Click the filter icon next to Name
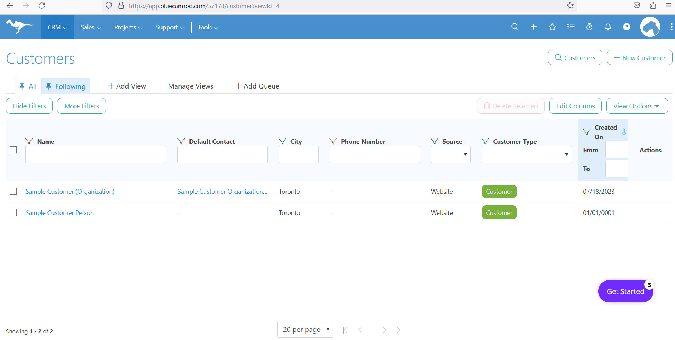675x340 pixels. pyautogui.click(x=29, y=141)
